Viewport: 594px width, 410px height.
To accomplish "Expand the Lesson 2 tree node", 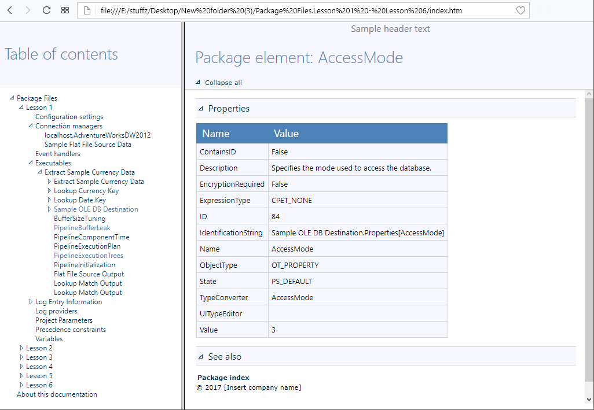I will 21,348.
